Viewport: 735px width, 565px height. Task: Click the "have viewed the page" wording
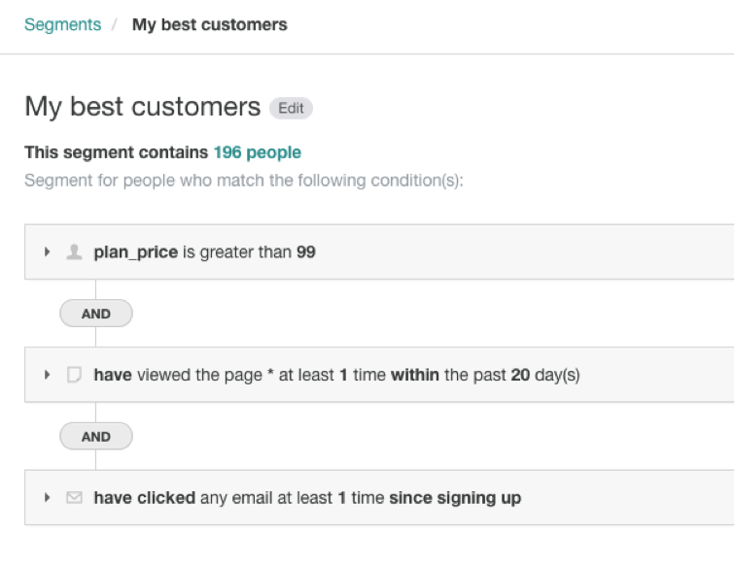tap(178, 375)
